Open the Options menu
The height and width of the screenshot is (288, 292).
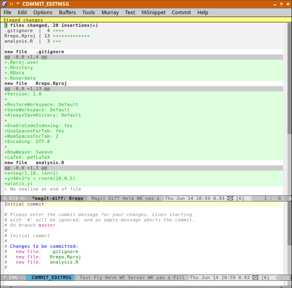tap(43, 13)
